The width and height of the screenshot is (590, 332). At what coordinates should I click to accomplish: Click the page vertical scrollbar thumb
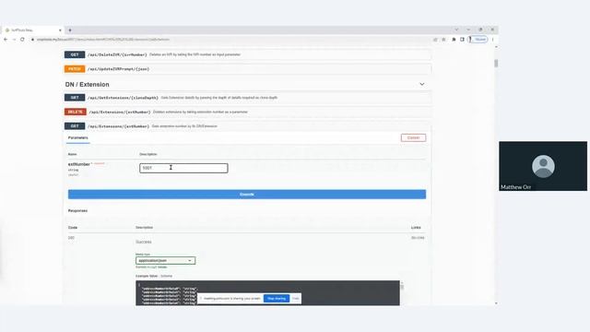click(496, 64)
